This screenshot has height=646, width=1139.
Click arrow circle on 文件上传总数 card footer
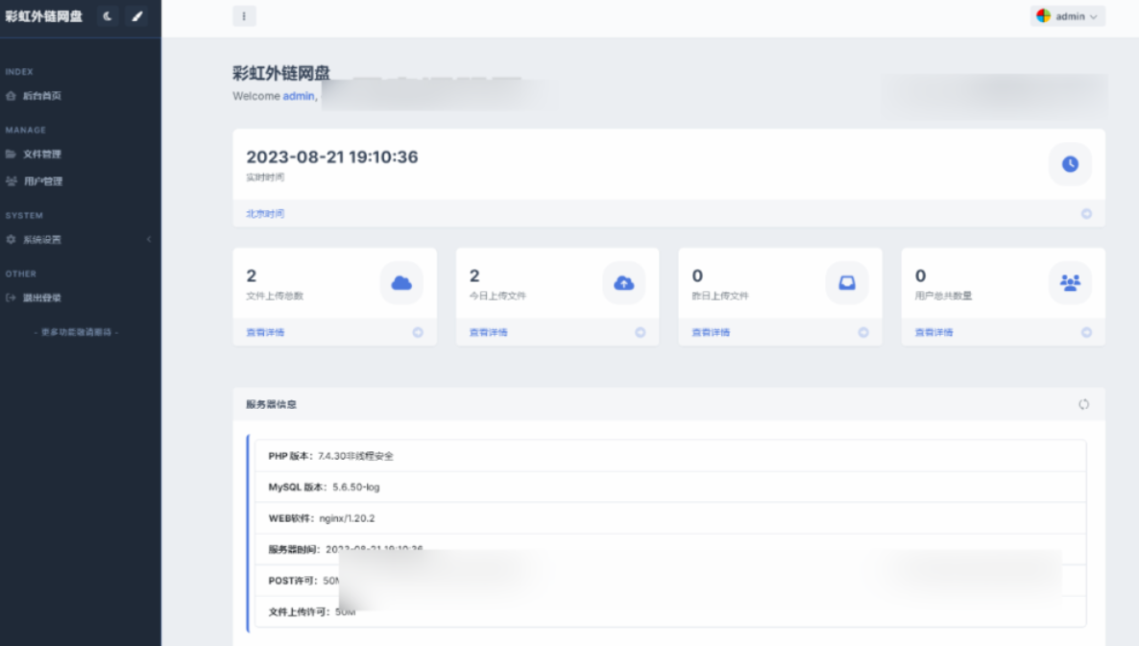pyautogui.click(x=418, y=332)
